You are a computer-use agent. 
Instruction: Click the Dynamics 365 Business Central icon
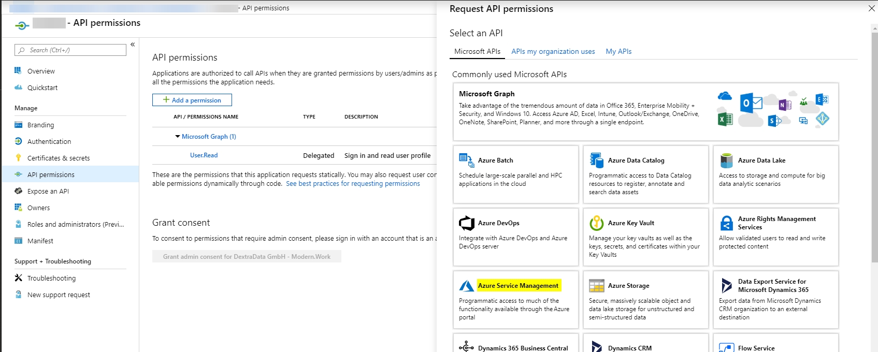[x=466, y=347]
